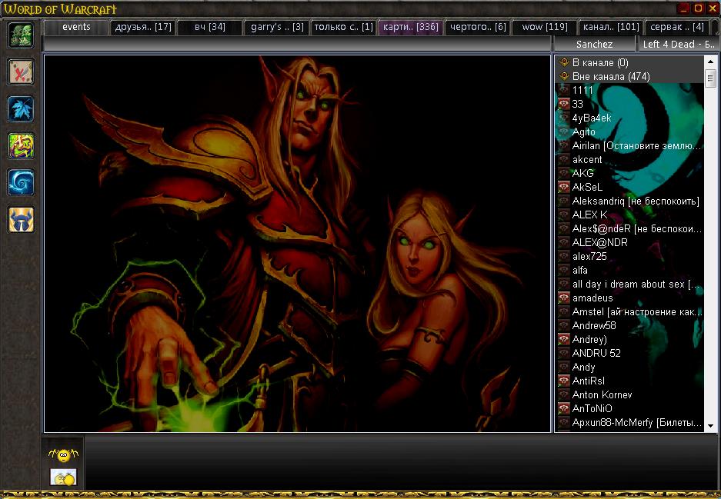Select user 'Anton Kornev' in the list

[602, 395]
